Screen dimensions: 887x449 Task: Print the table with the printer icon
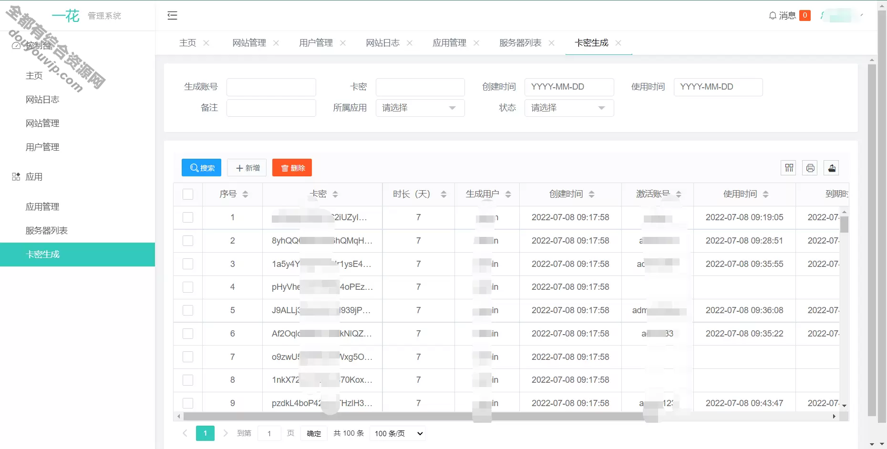pyautogui.click(x=810, y=168)
